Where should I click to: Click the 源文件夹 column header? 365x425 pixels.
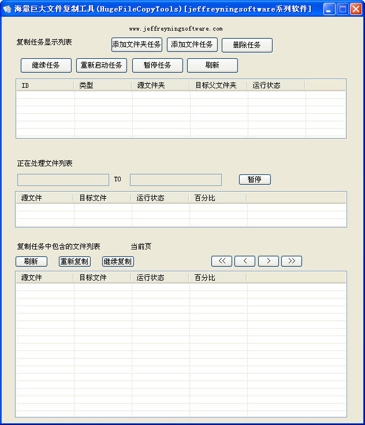click(x=160, y=85)
